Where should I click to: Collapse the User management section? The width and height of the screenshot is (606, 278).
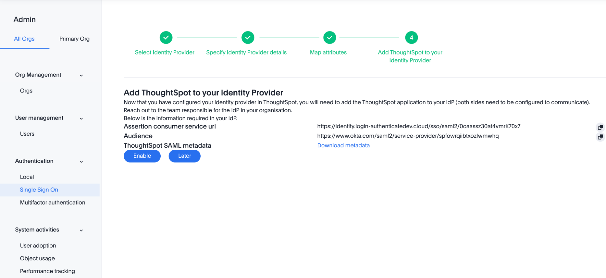point(81,118)
